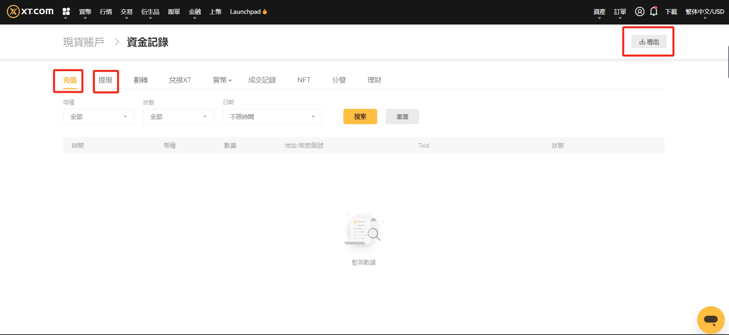The height and width of the screenshot is (335, 729).
Task: Open the orange chat support bubble
Action: tap(711, 320)
